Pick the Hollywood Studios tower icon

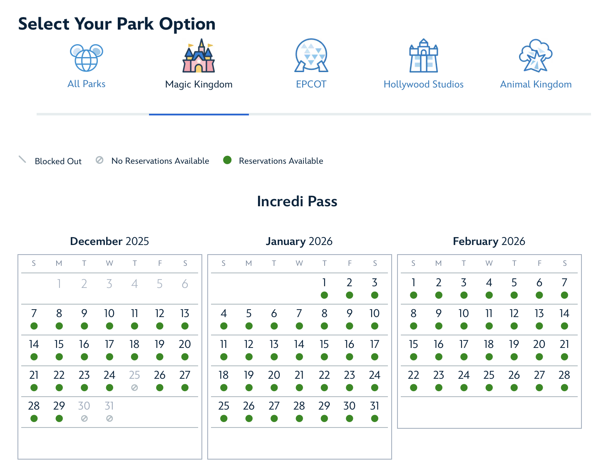click(x=423, y=56)
